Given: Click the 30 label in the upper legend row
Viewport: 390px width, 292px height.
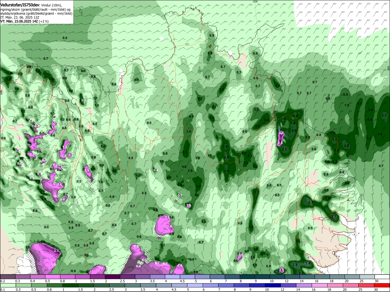Looking at the screenshot, I should click(x=376, y=281).
